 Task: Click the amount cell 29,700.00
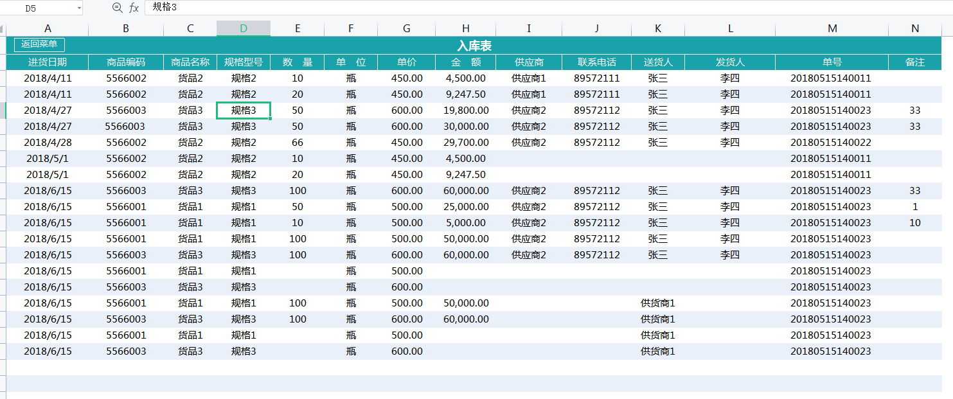(x=466, y=143)
